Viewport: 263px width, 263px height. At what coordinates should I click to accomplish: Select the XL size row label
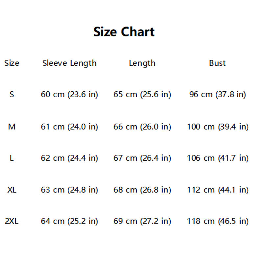click(x=12, y=190)
